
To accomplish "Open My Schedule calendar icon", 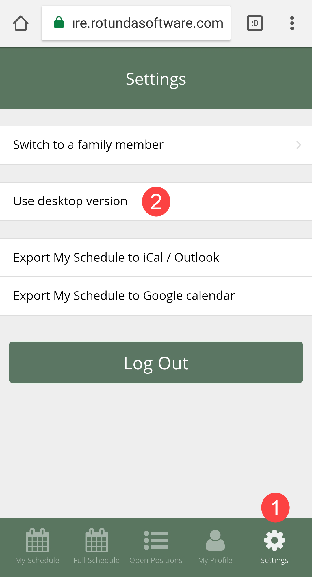I will pyautogui.click(x=37, y=540).
